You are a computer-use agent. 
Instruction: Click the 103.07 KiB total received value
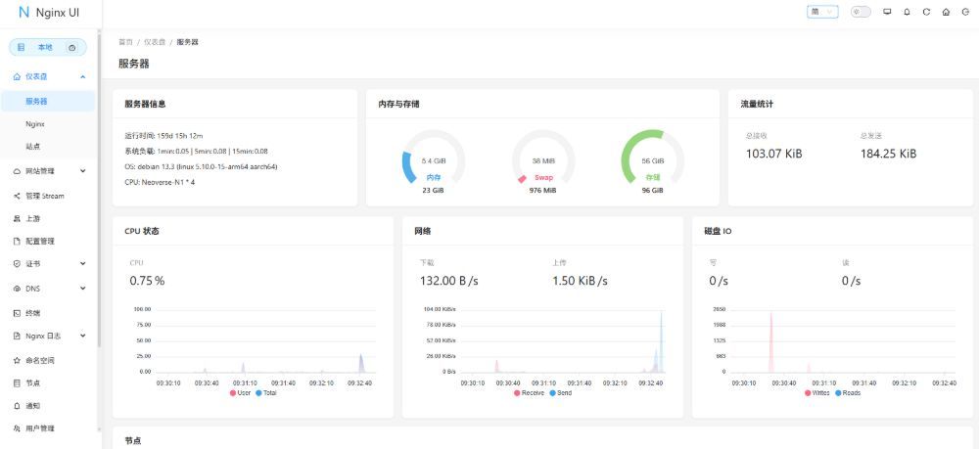click(x=774, y=154)
